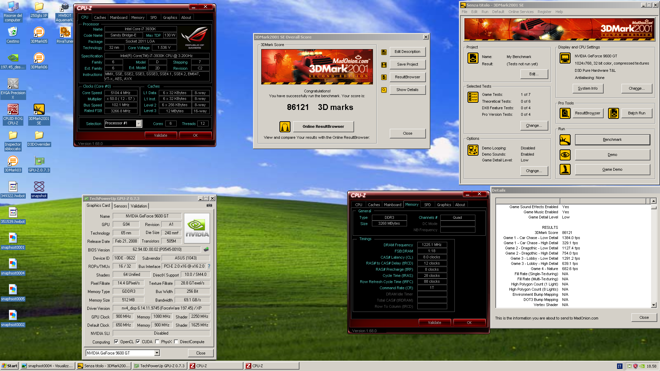Click the Show Details button
The width and height of the screenshot is (660, 371).
click(407, 90)
